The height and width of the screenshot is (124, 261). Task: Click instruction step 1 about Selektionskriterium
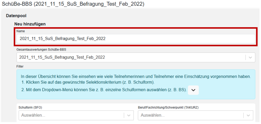coord(88,83)
